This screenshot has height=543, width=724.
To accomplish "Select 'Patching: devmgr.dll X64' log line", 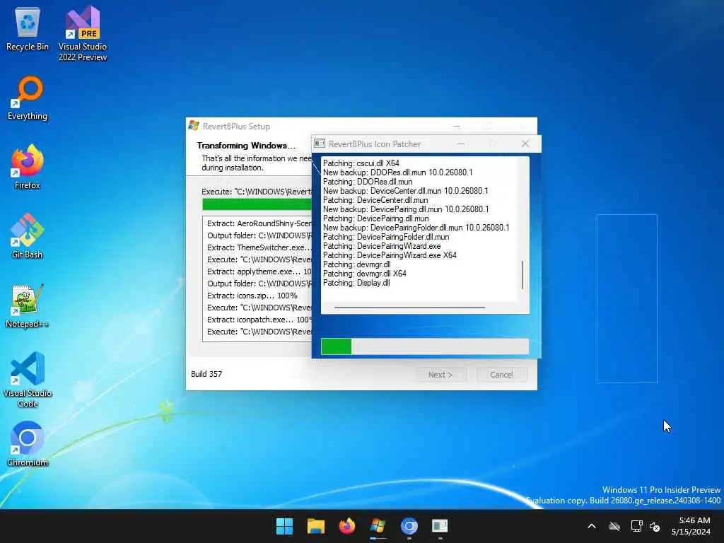I will coord(365,274).
